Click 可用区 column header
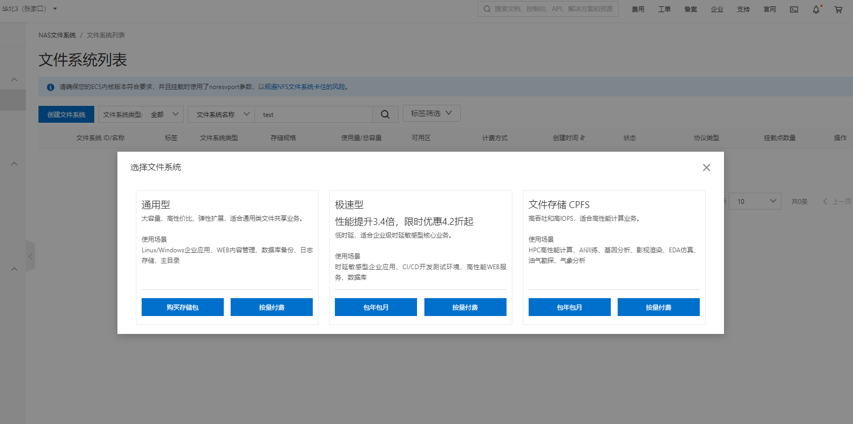The height and width of the screenshot is (424, 853). (421, 138)
